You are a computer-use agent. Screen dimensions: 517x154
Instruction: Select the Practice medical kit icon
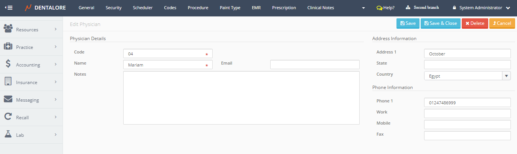pos(8,47)
